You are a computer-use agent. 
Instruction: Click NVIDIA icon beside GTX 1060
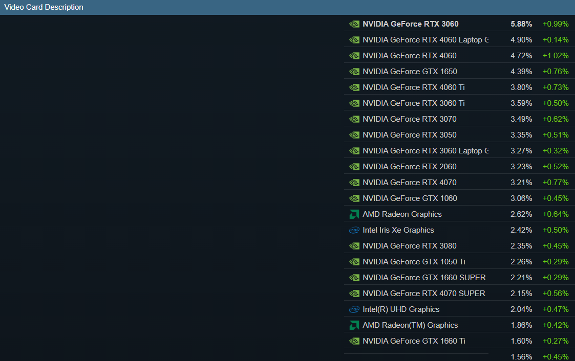pos(354,198)
